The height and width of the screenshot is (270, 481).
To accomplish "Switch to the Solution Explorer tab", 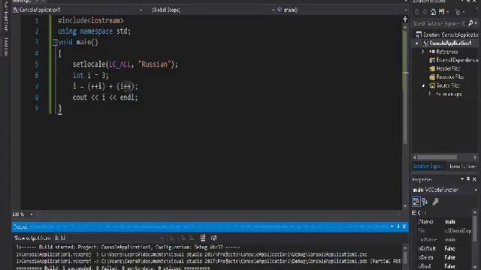I will 428,166.
